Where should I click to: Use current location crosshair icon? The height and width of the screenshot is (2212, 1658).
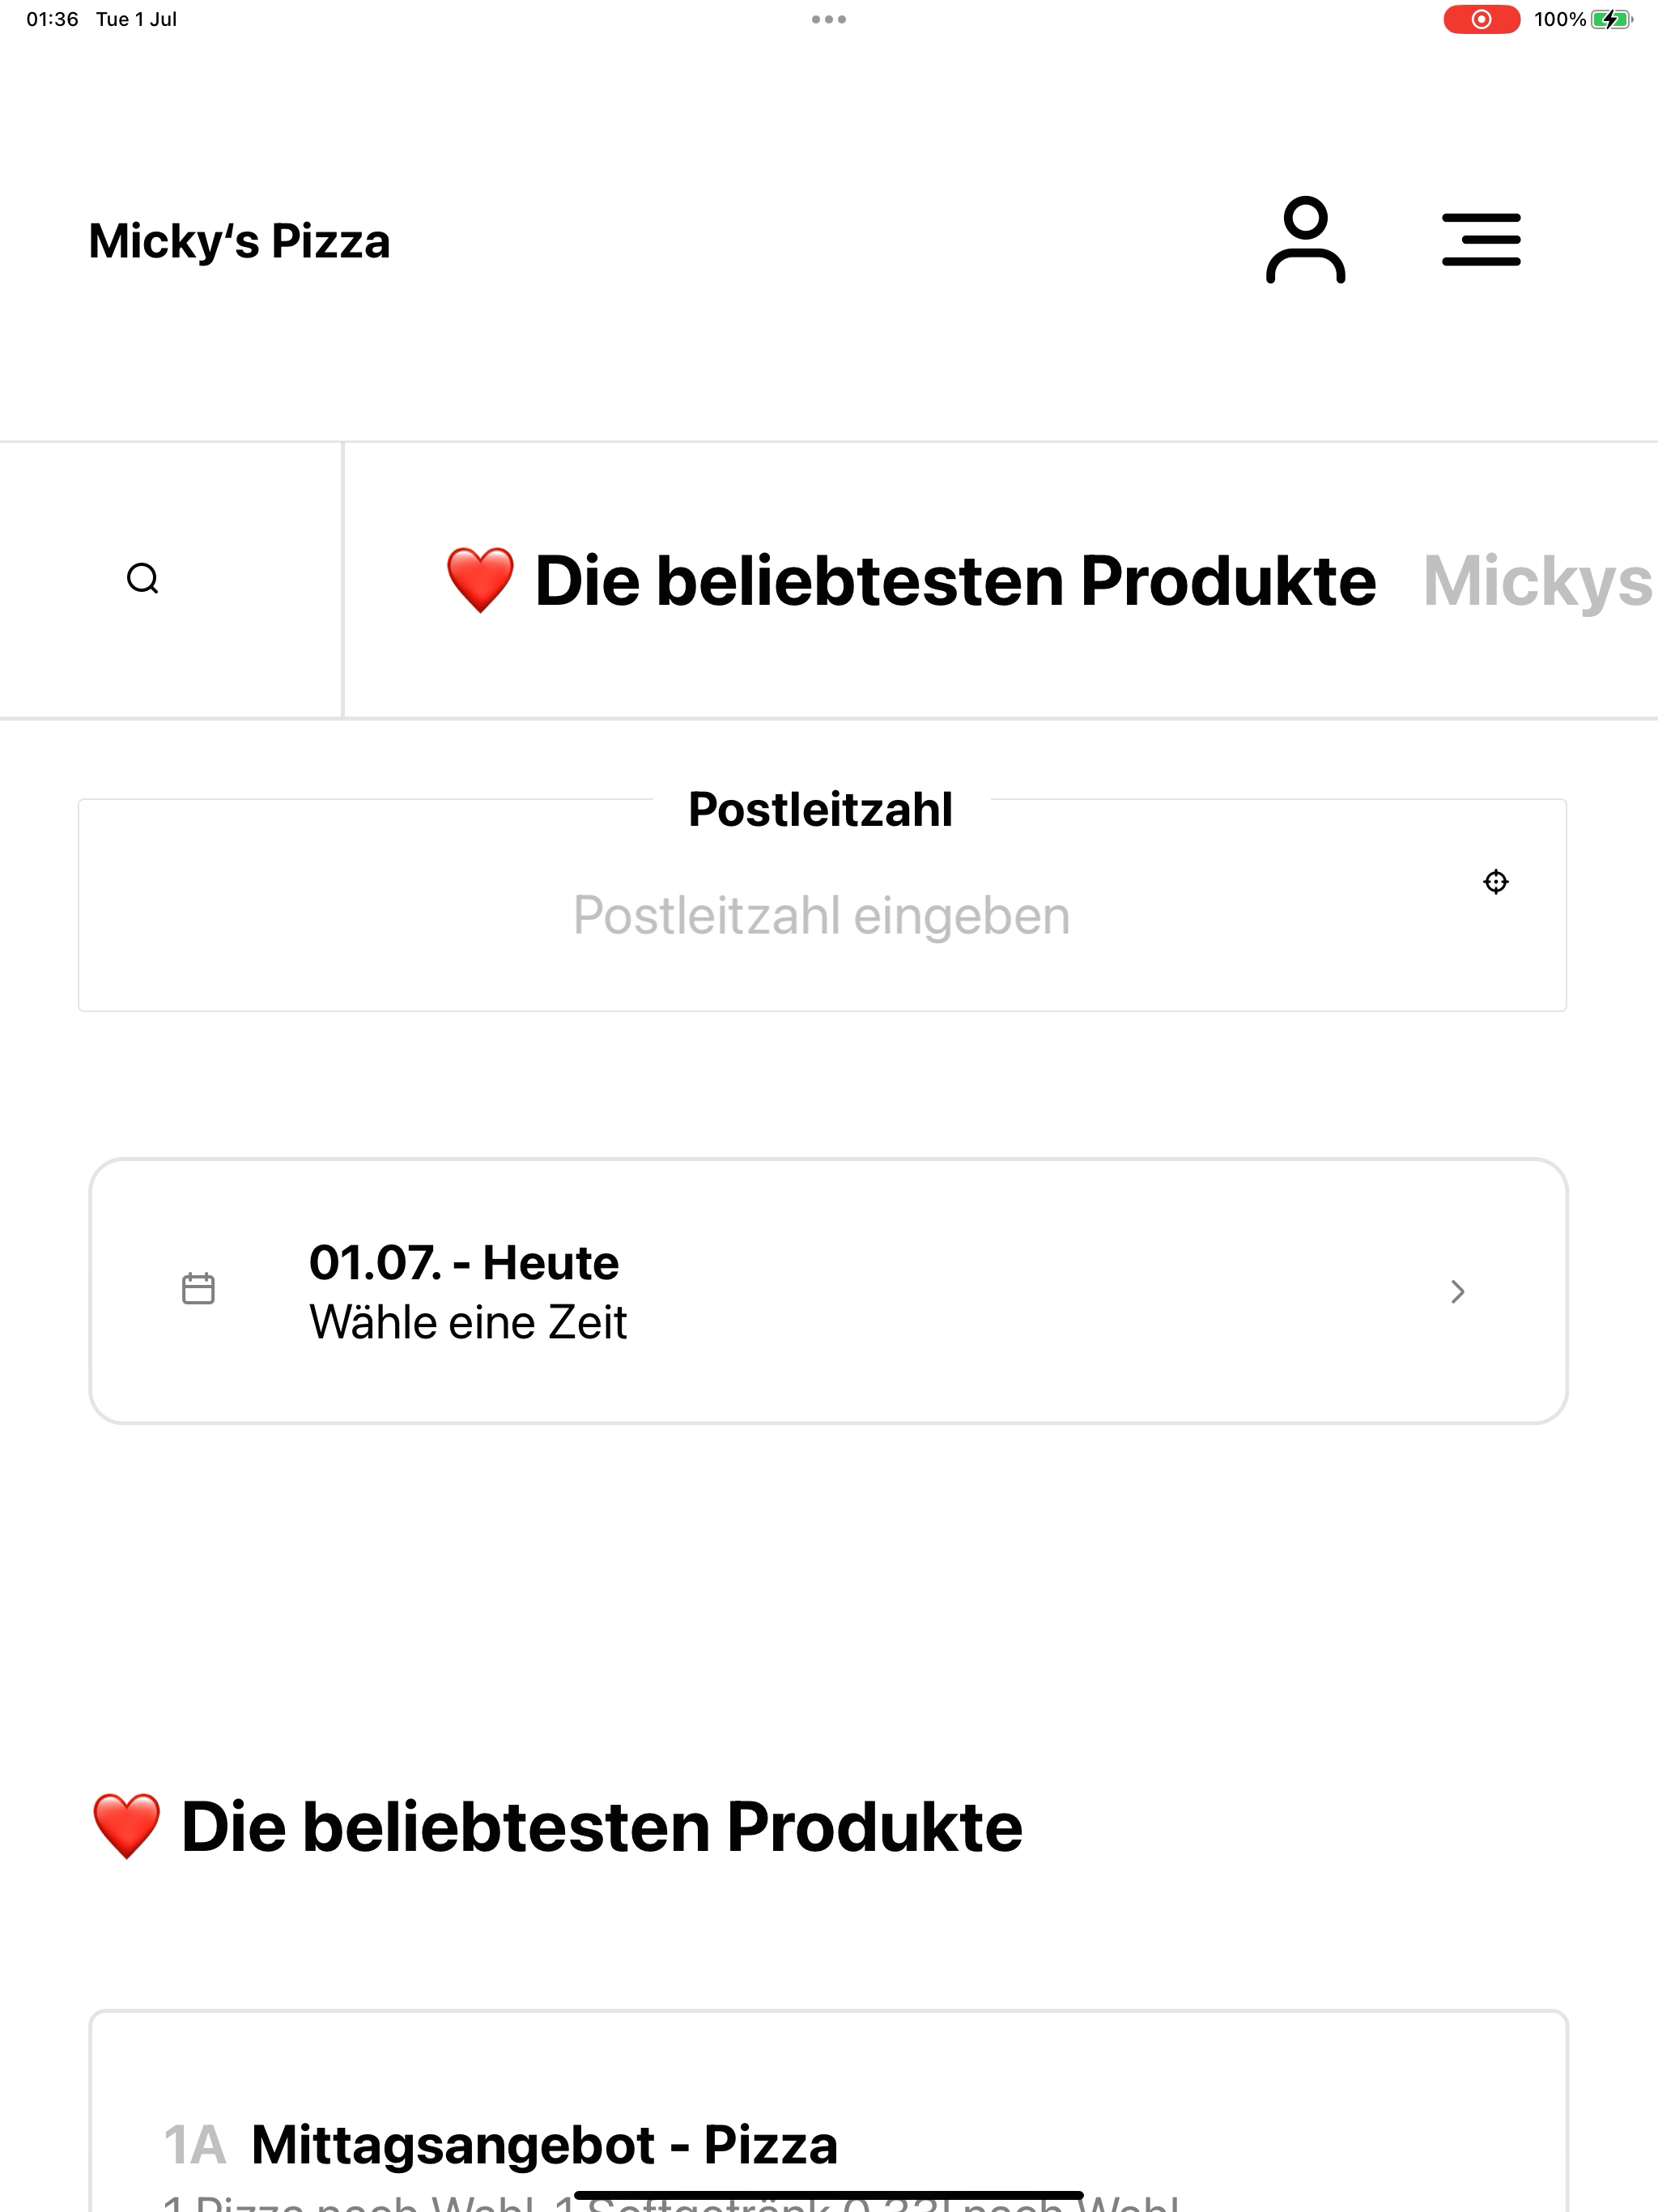1495,882
